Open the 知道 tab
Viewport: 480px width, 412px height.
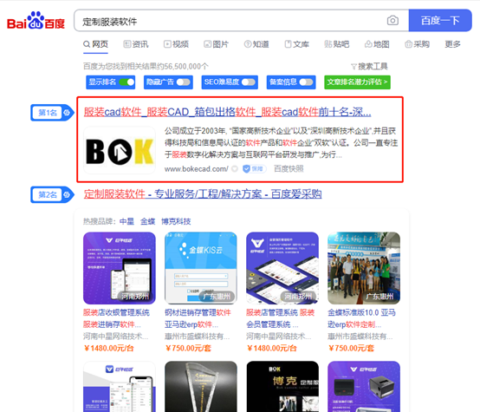tap(256, 44)
